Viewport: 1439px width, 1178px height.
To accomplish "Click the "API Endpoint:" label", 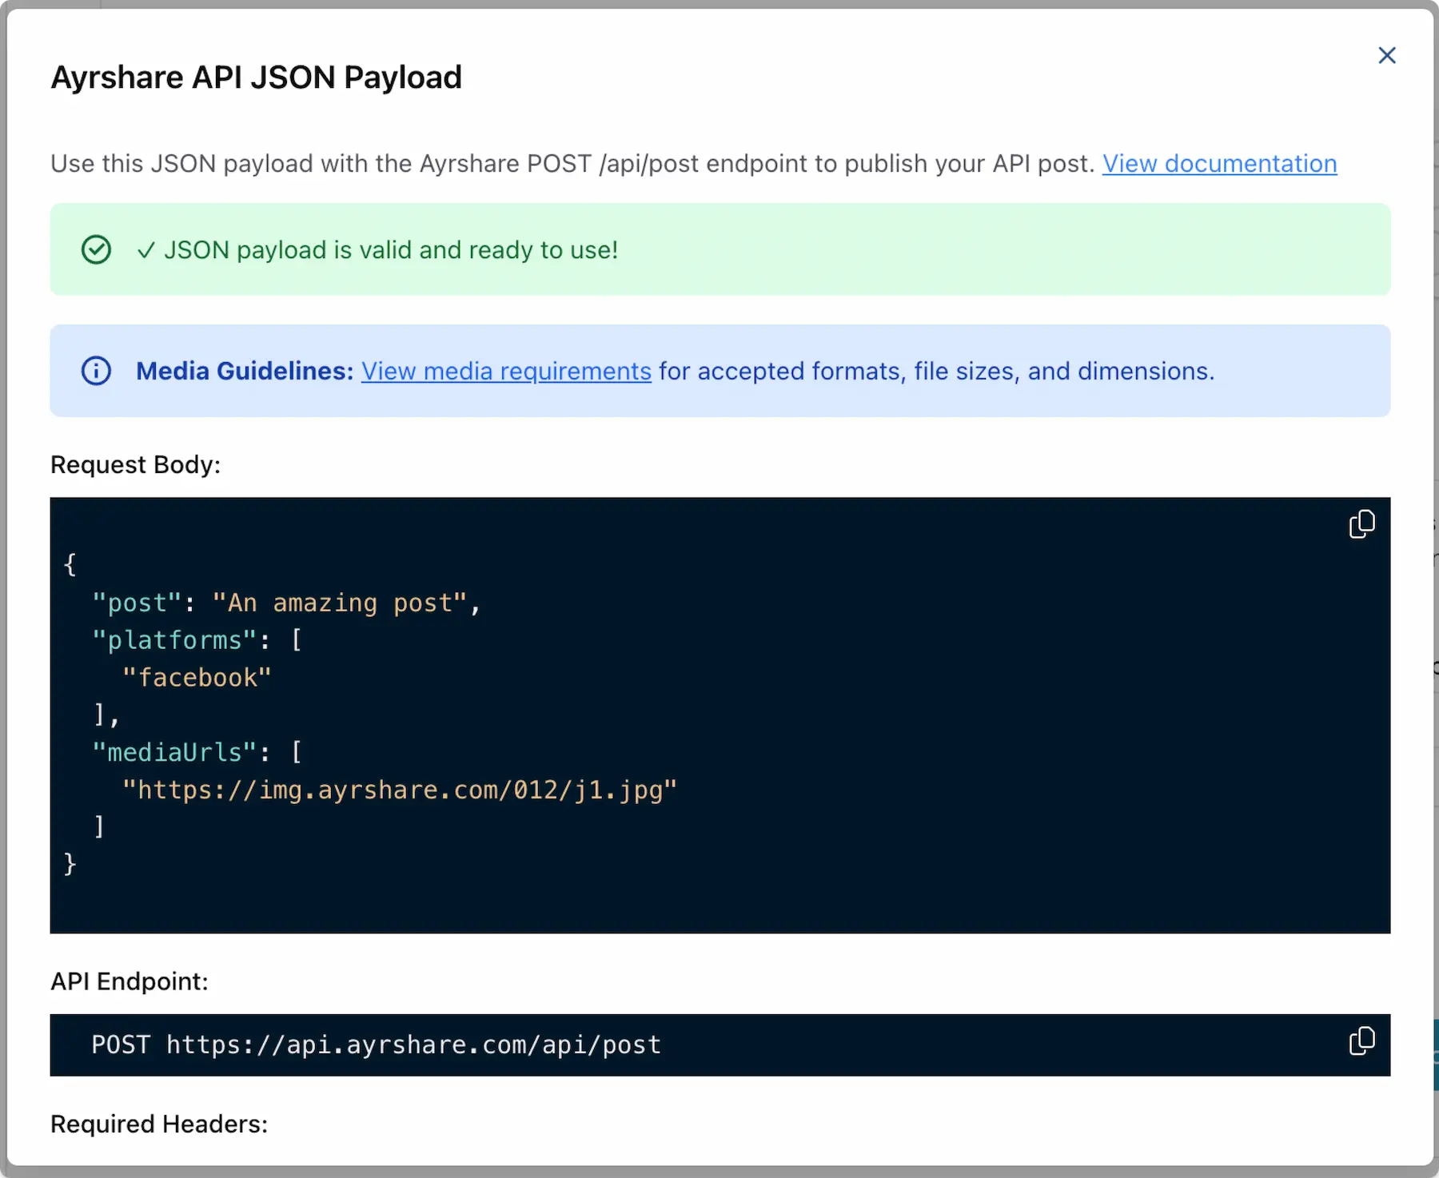I will click(130, 981).
